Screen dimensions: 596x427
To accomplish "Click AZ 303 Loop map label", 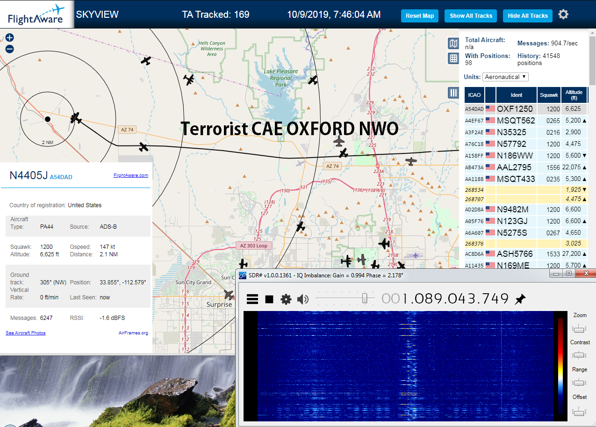I will coord(254,246).
